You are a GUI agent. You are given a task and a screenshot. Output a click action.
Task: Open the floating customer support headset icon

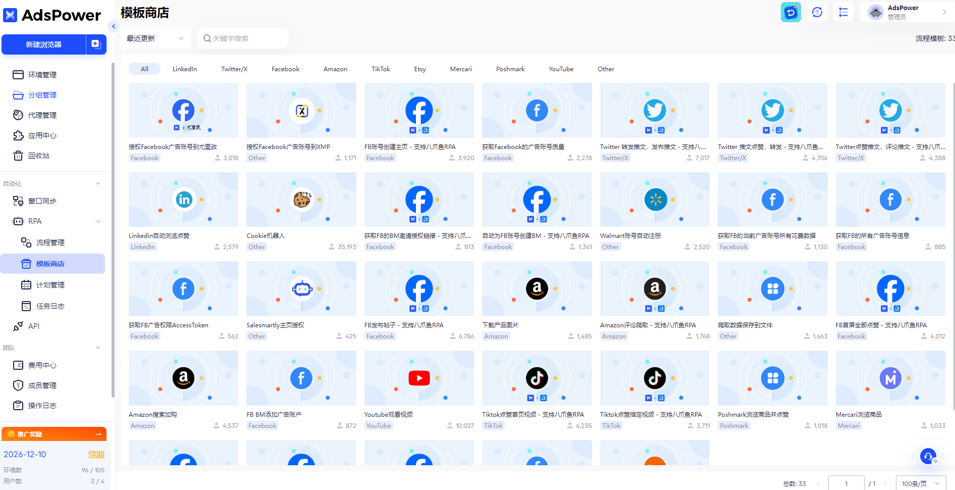tap(928, 456)
